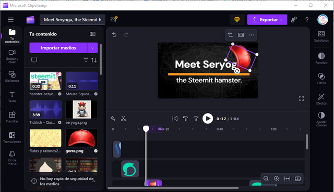The image size is (334, 192).
Task: Open media filter options
Action: tap(86, 60)
